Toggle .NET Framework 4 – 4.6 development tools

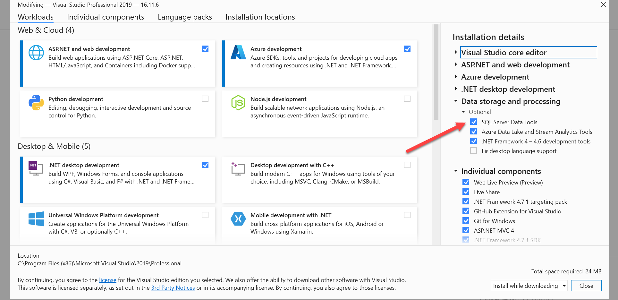tap(474, 141)
